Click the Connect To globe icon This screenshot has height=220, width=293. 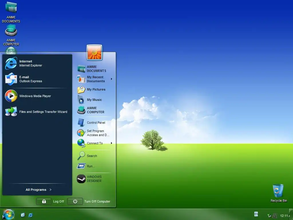point(81,143)
